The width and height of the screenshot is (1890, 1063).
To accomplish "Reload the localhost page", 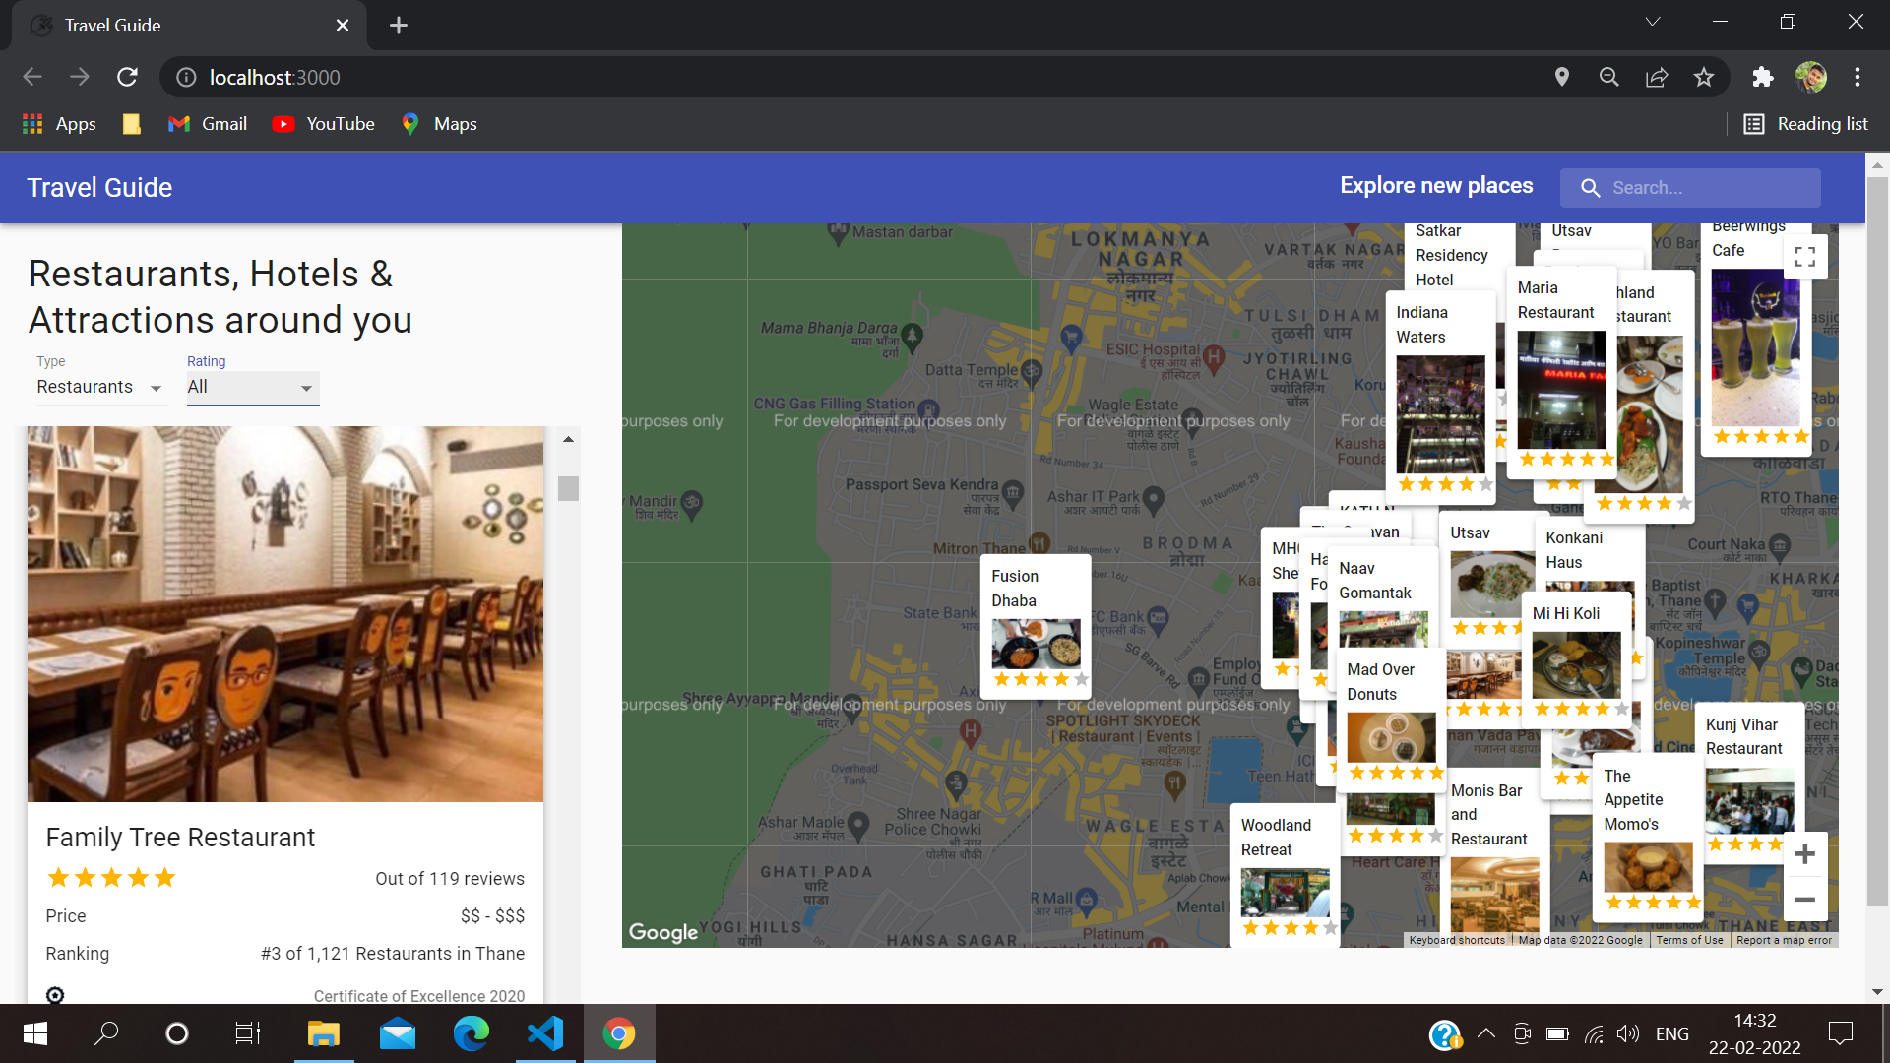I will [127, 77].
